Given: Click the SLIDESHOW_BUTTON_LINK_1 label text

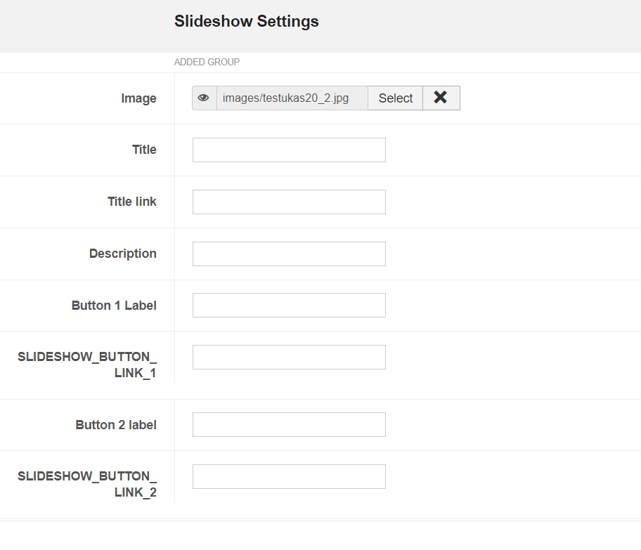Looking at the screenshot, I should [87, 365].
